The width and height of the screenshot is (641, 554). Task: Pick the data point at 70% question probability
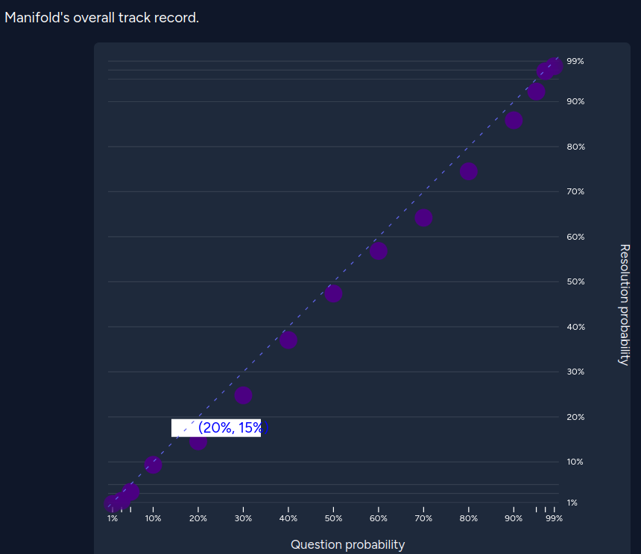point(423,218)
